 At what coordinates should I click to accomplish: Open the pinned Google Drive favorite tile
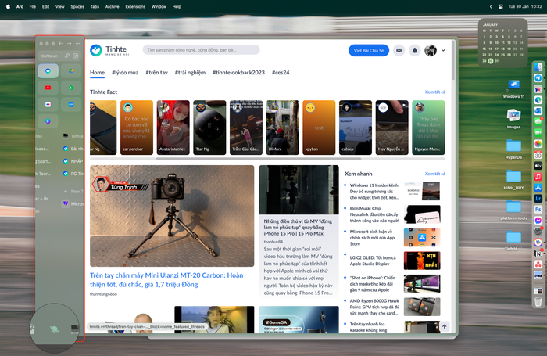coord(71,70)
